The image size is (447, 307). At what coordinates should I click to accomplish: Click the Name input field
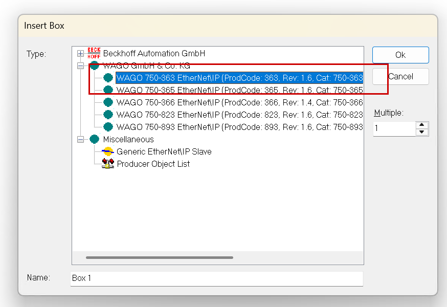[x=217, y=278]
